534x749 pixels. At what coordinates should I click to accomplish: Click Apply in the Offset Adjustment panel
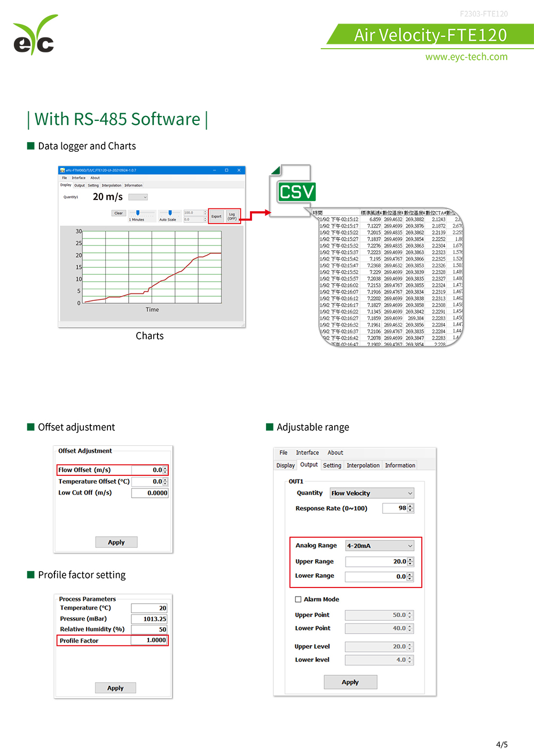pyautogui.click(x=116, y=542)
